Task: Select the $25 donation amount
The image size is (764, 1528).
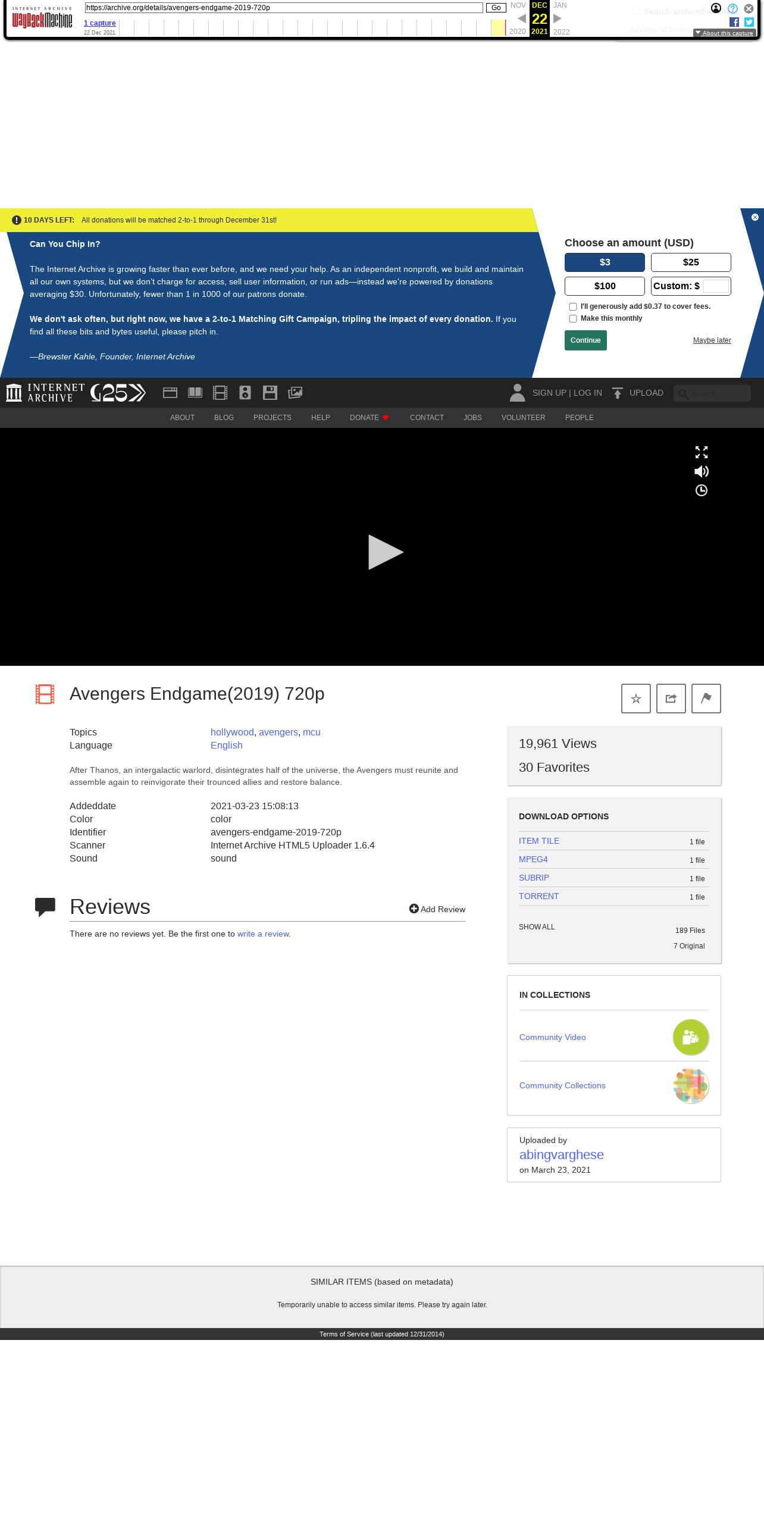Action: (691, 262)
